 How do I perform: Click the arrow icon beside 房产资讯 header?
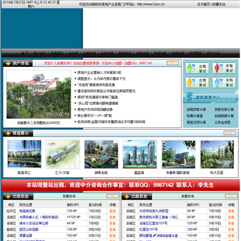8,64
